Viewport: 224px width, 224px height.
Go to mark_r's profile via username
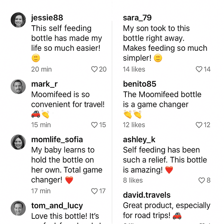pyautogui.click(x=44, y=84)
